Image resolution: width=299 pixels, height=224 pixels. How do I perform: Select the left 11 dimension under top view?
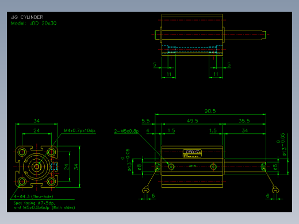pyautogui.click(x=168, y=74)
